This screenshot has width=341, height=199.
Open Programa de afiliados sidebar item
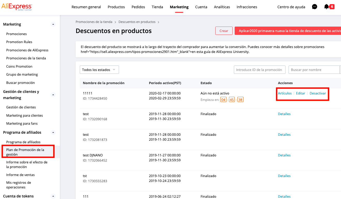23,142
